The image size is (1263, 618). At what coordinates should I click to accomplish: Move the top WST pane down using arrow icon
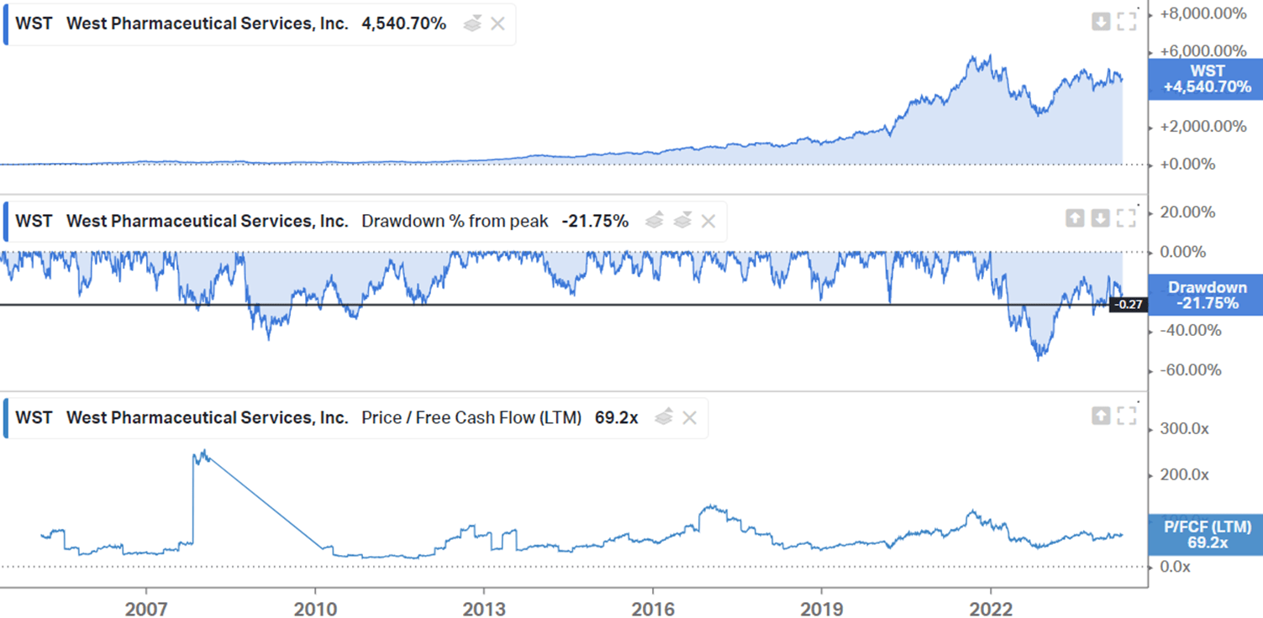tap(1101, 22)
